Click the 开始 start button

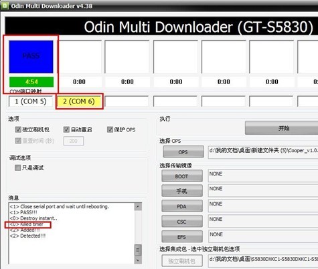[x=282, y=128]
